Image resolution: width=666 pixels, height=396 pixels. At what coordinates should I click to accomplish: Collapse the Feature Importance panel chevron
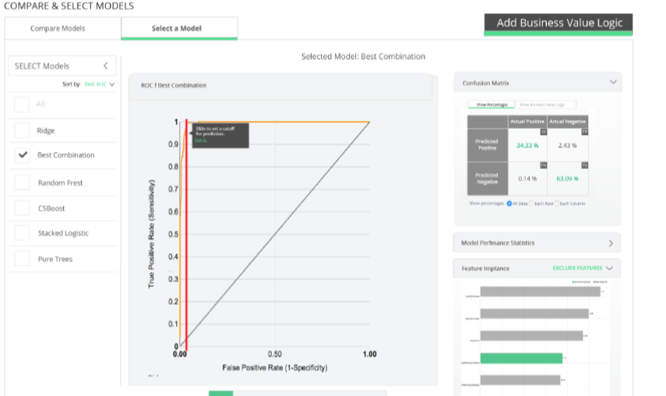pyautogui.click(x=609, y=268)
